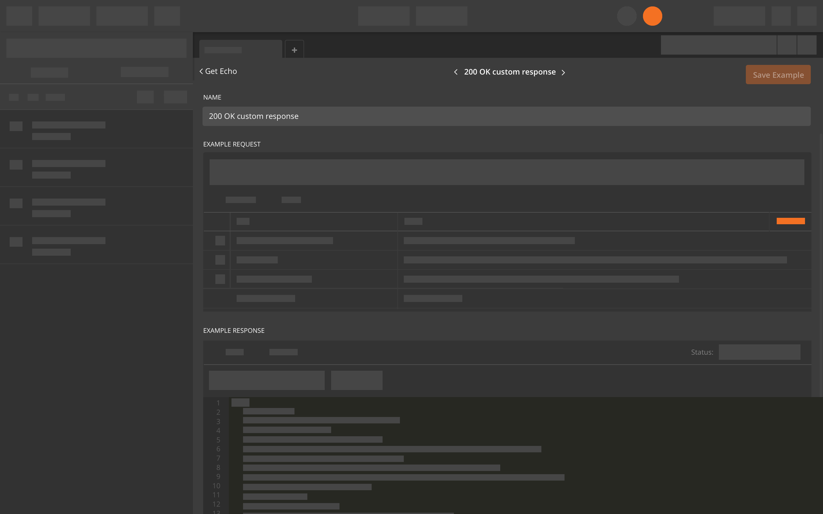This screenshot has width=823, height=514.
Task: Click the gray circle icon beside orange circle
Action: [x=627, y=16]
